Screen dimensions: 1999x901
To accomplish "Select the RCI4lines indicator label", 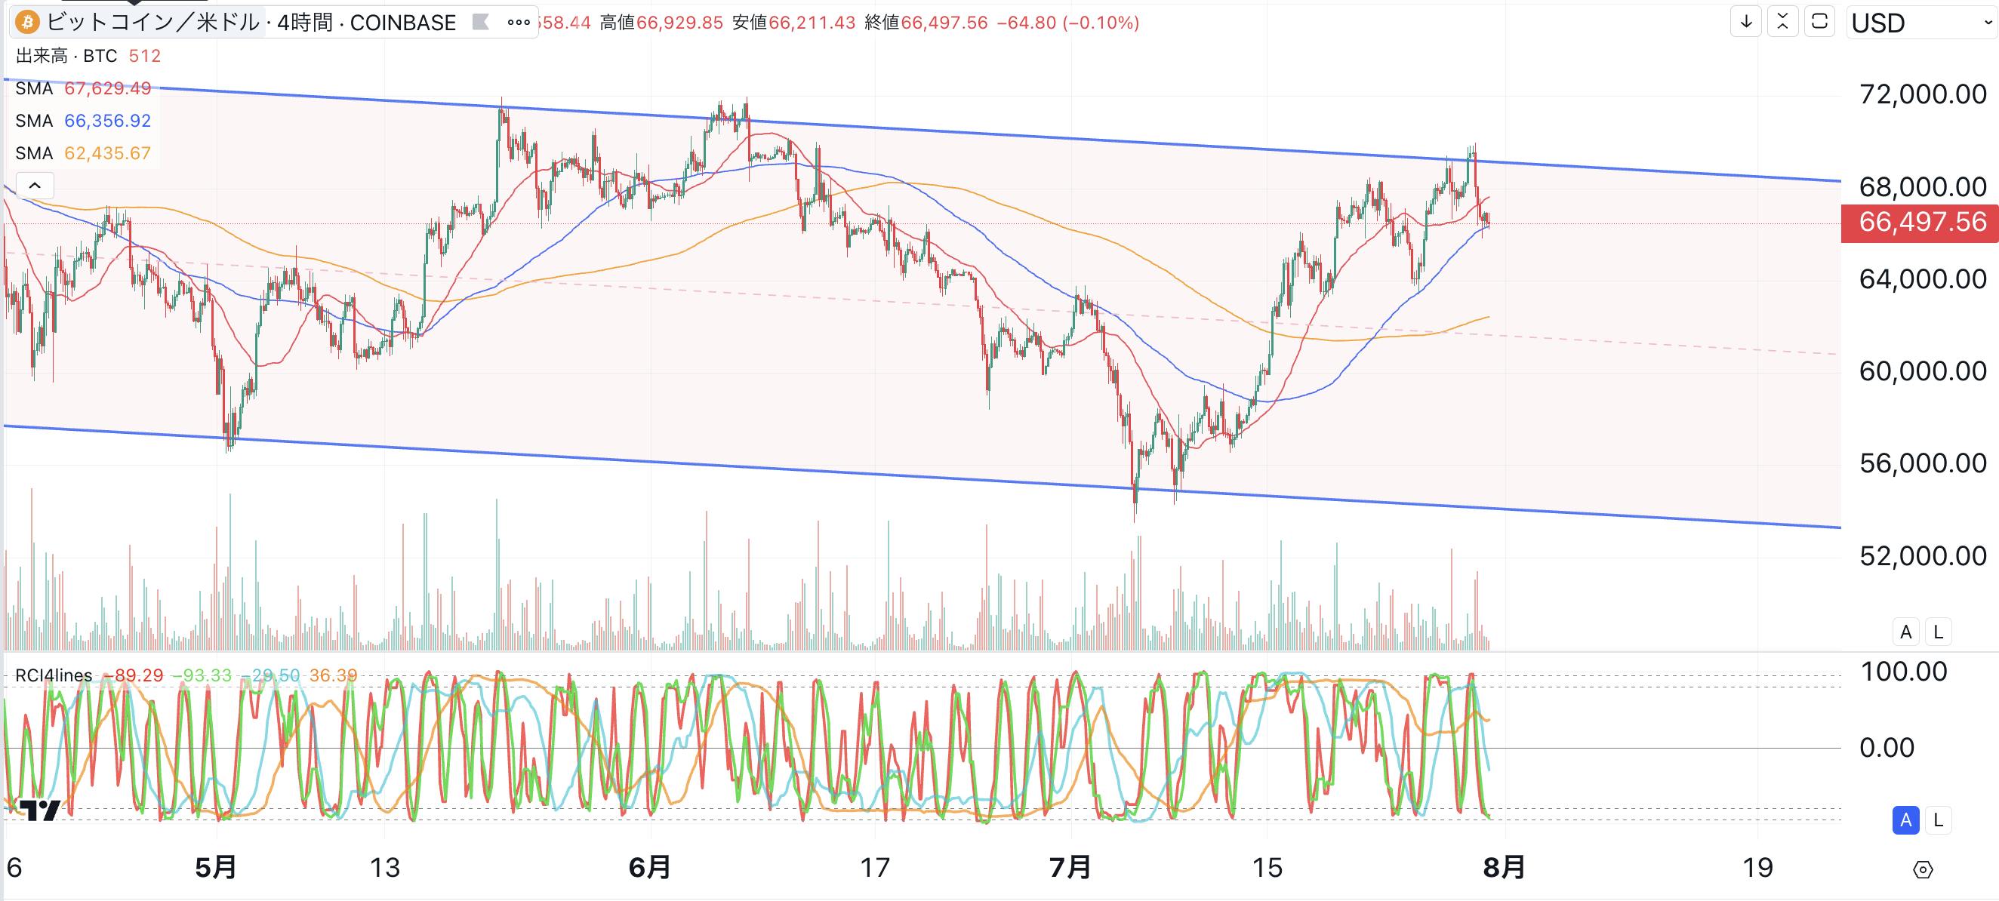I will pyautogui.click(x=54, y=675).
